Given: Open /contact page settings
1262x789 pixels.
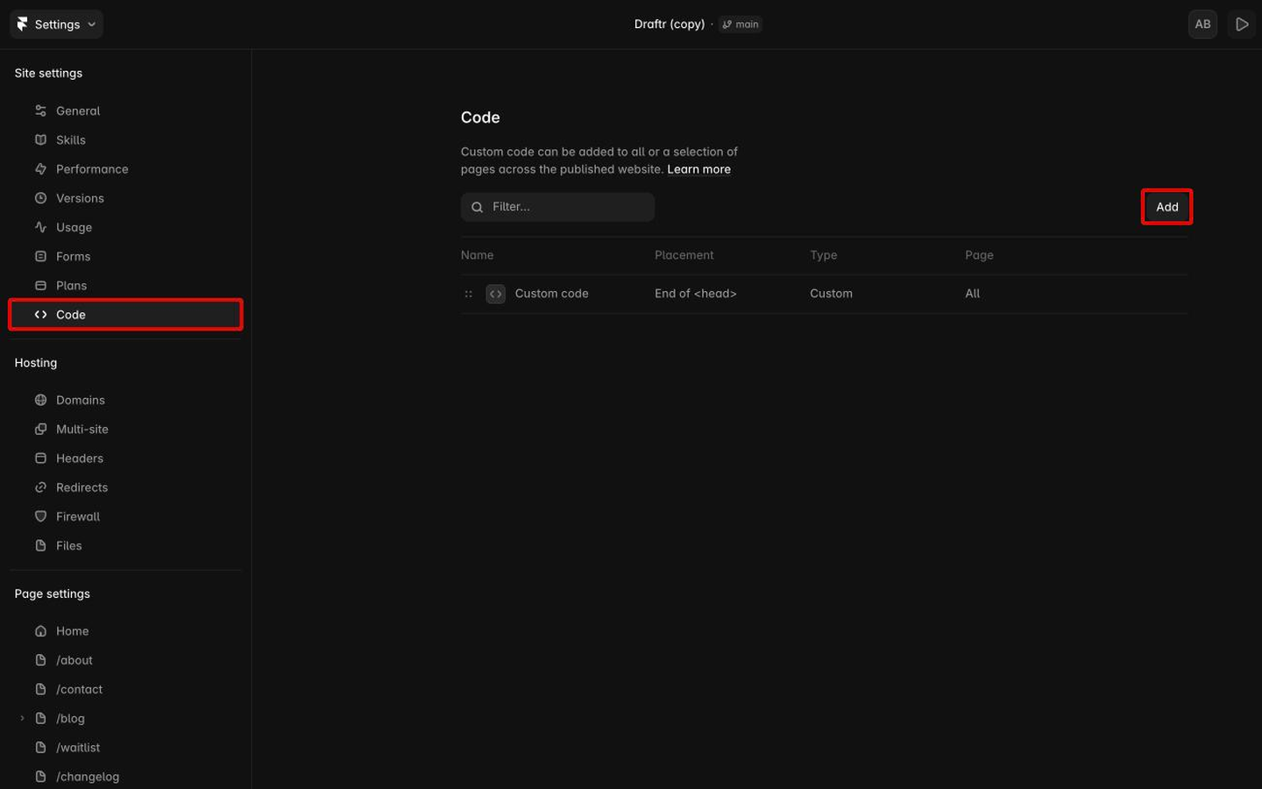Looking at the screenshot, I should point(125,689).
